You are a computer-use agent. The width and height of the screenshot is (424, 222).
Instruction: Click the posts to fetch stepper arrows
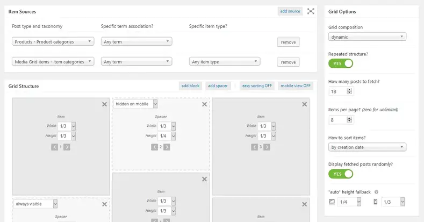tap(349, 91)
